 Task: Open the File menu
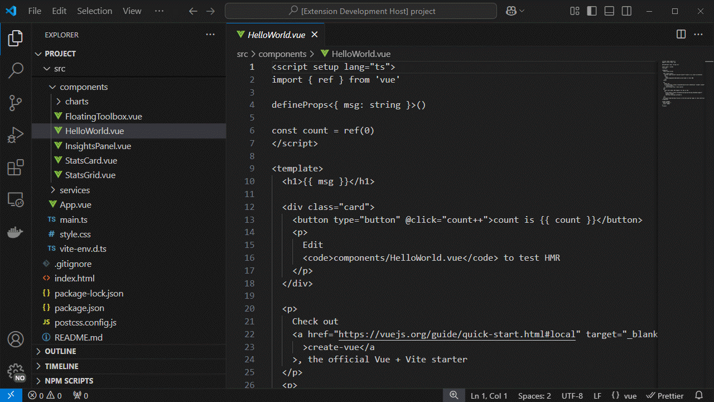[34, 11]
